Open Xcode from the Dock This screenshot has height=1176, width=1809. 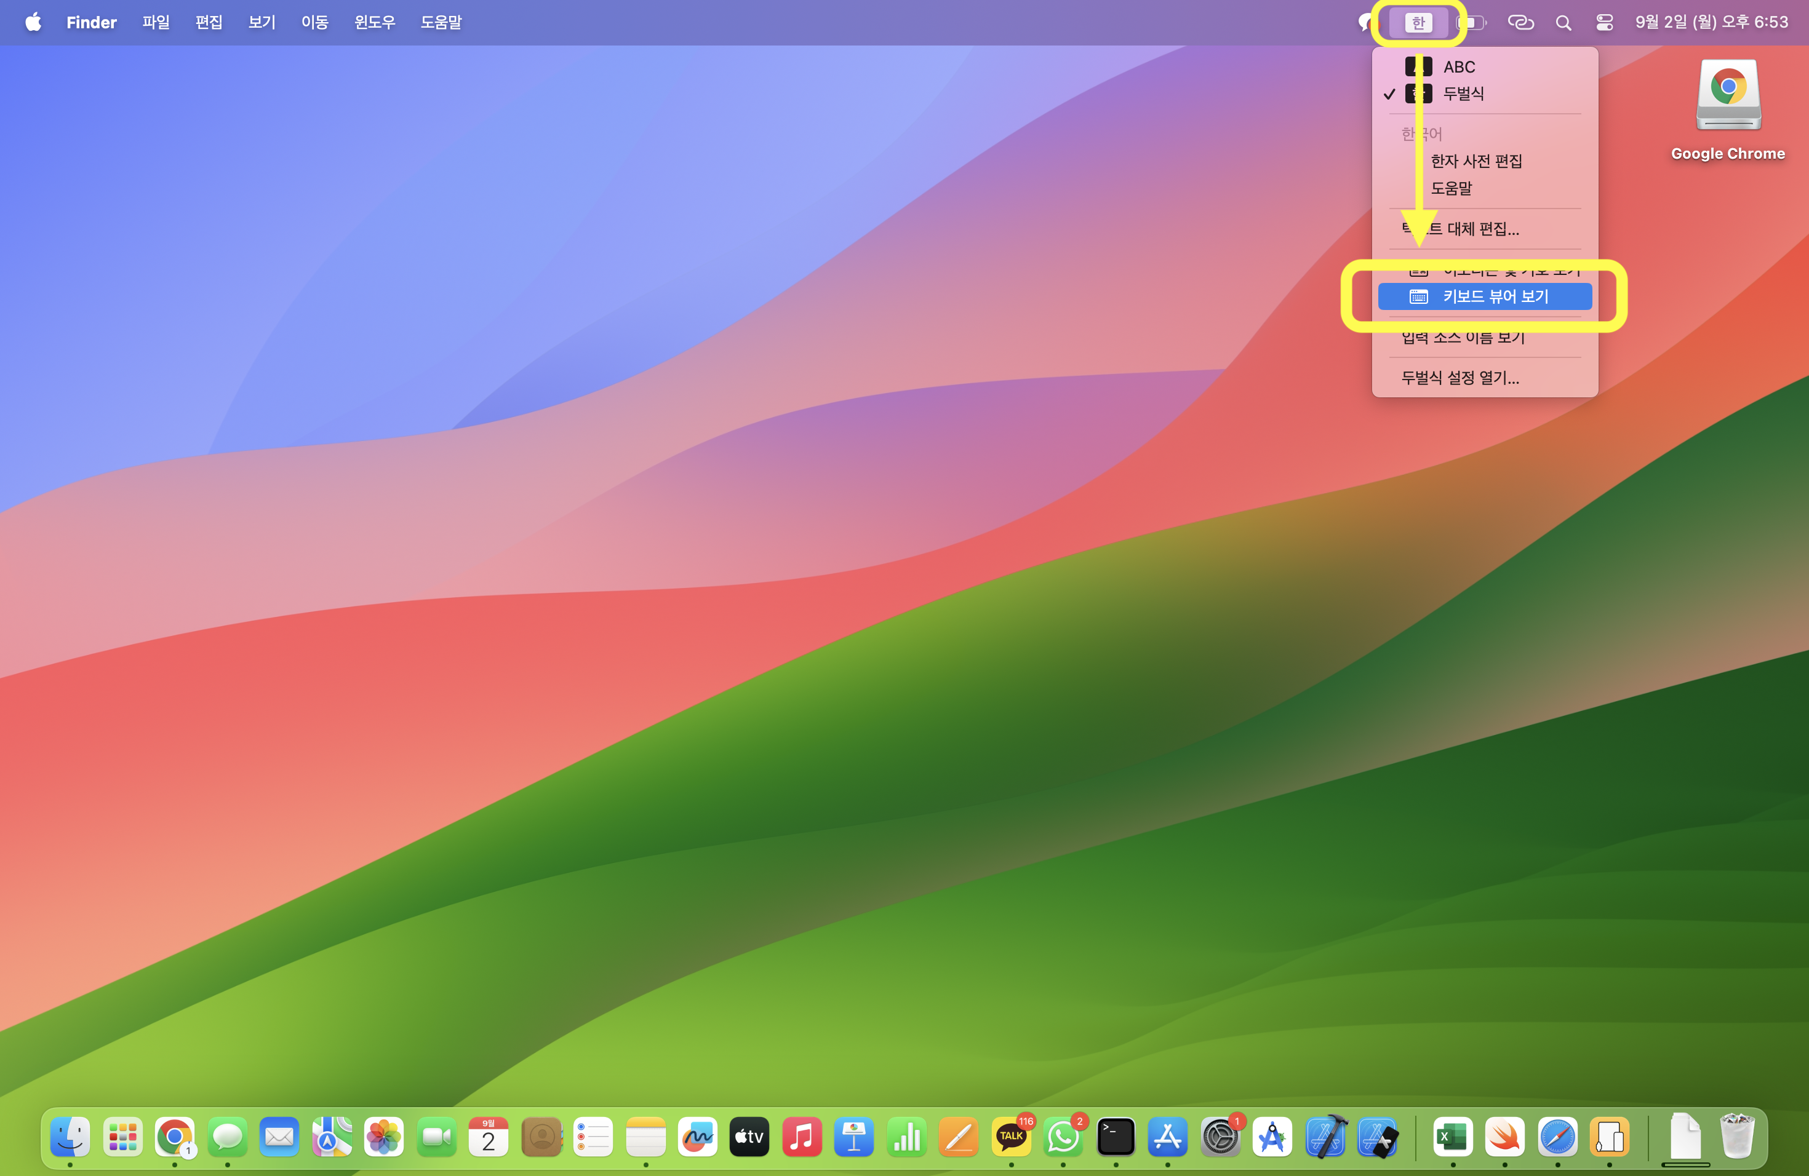point(1325,1137)
